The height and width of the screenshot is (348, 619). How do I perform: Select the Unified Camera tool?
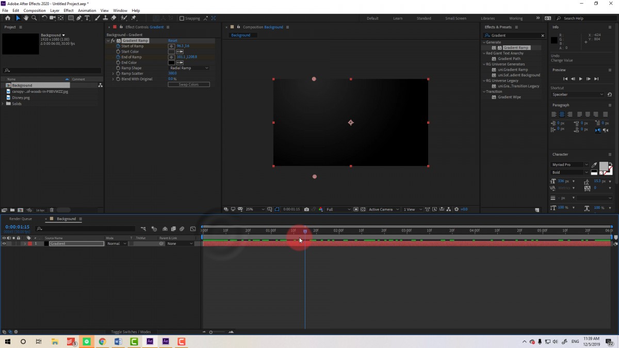[x=53, y=18]
